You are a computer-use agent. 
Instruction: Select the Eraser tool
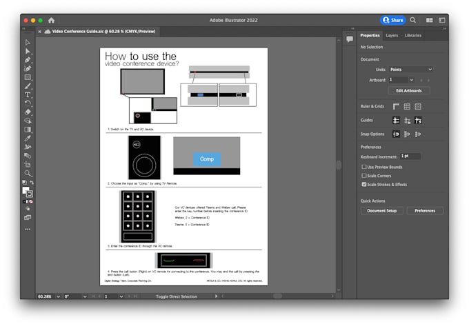(28, 111)
